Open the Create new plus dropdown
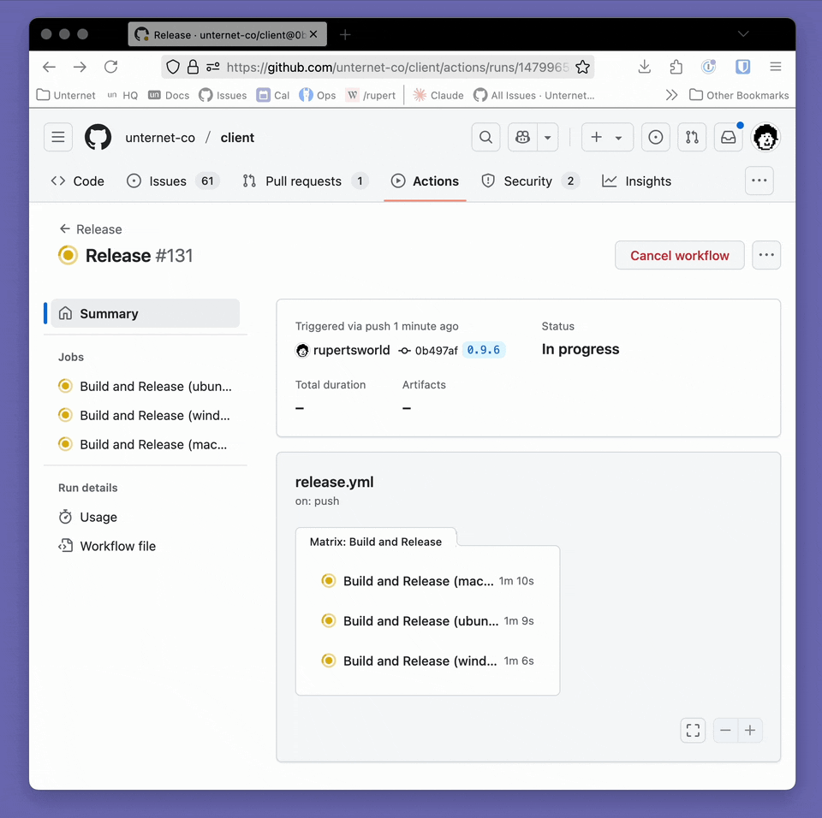Screen dimensions: 822x818 click(607, 137)
